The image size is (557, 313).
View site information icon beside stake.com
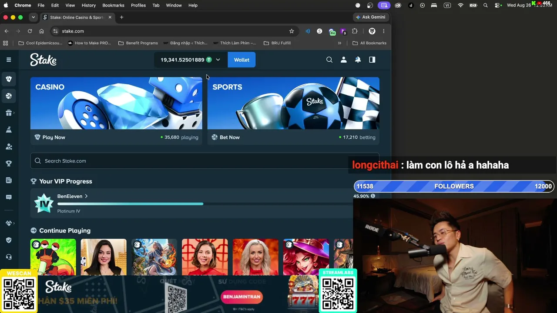pyautogui.click(x=55, y=31)
